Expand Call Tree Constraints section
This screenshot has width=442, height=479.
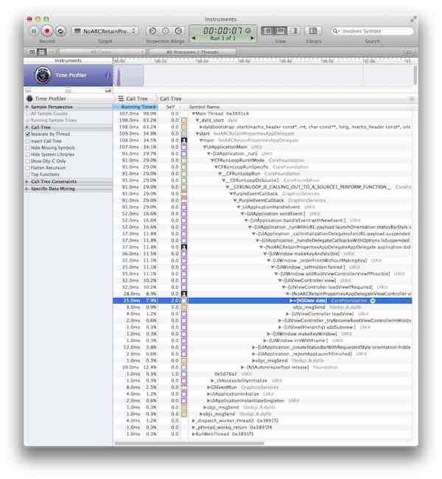(27, 181)
